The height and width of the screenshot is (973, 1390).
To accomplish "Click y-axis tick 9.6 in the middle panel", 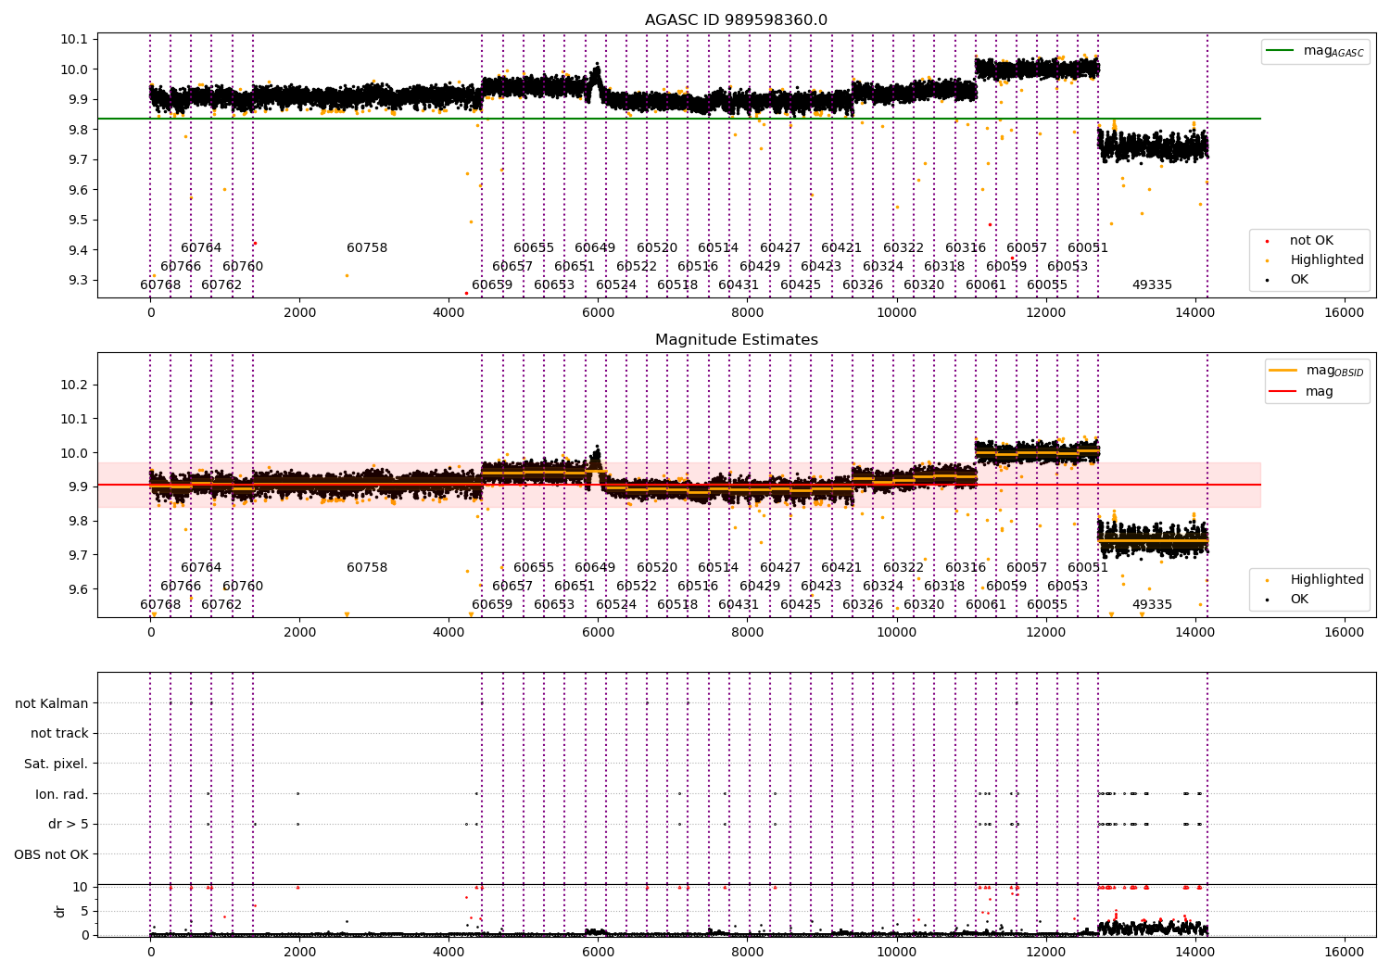I will tap(79, 589).
